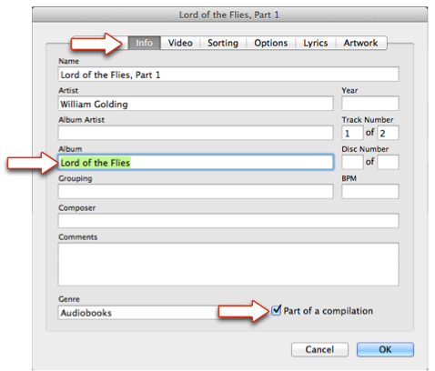Viewport: 435px width, 371px height.
Task: Open the Genre combo box showing Audiobooks
Action: [x=152, y=313]
